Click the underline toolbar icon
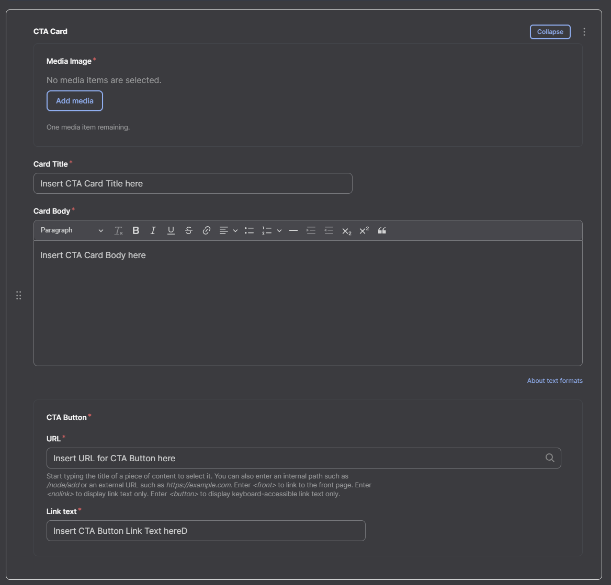The height and width of the screenshot is (585, 611). pyautogui.click(x=171, y=231)
